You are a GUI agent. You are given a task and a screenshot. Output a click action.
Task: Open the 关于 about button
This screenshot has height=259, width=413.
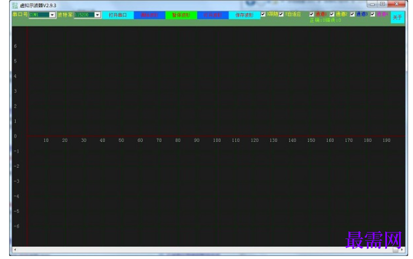pos(397,18)
